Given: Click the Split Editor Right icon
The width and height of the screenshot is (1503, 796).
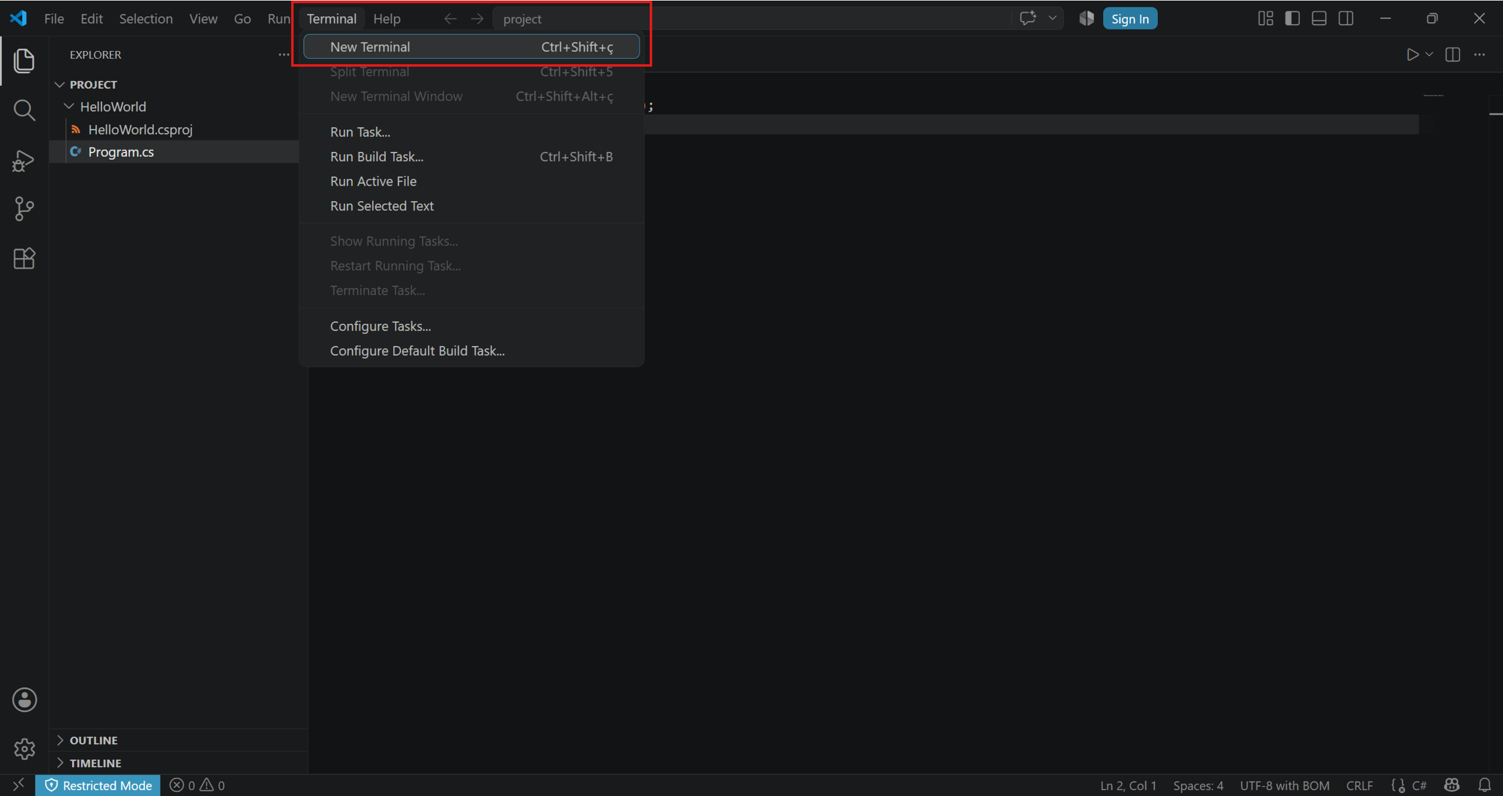Looking at the screenshot, I should [x=1452, y=55].
